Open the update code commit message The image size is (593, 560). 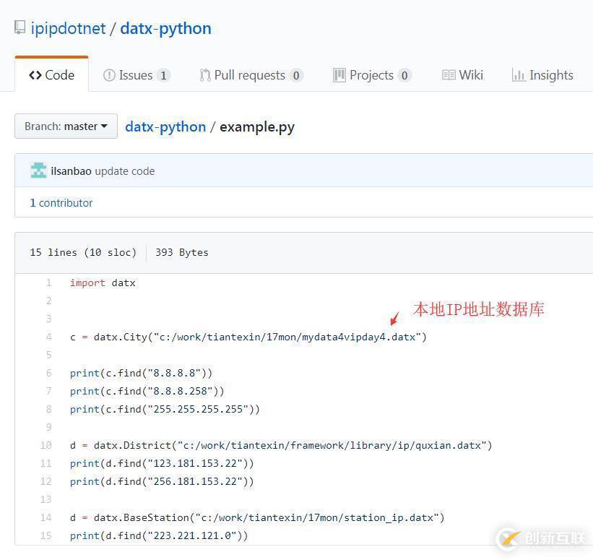[125, 171]
